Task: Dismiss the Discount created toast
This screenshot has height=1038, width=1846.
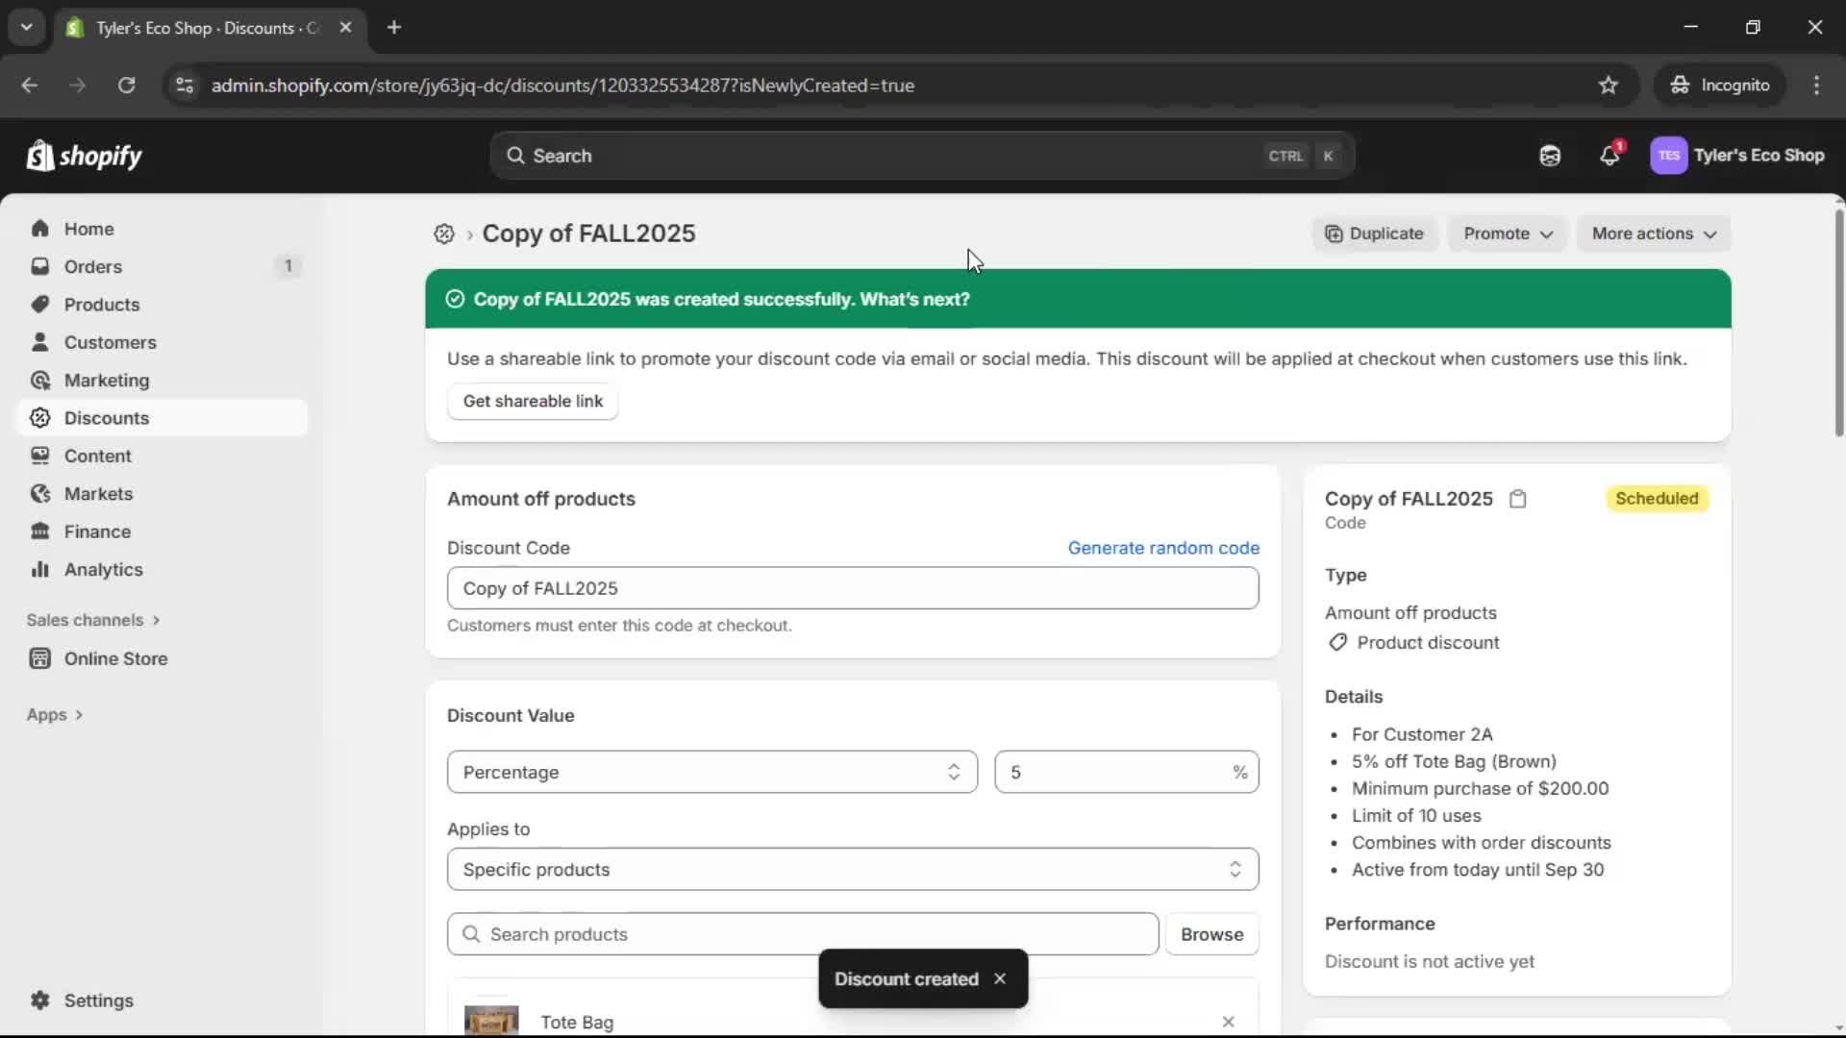Action: pyautogui.click(x=1000, y=978)
